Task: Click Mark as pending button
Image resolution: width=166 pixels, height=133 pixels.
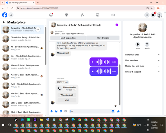Action: coord(68,38)
